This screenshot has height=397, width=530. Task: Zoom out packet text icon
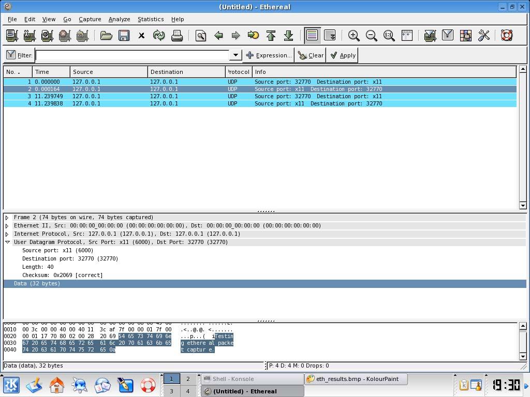click(x=372, y=36)
